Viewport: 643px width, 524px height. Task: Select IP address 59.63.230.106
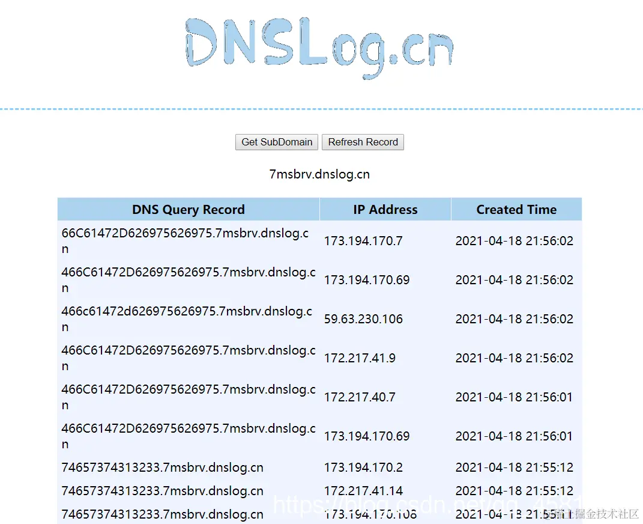(x=363, y=319)
